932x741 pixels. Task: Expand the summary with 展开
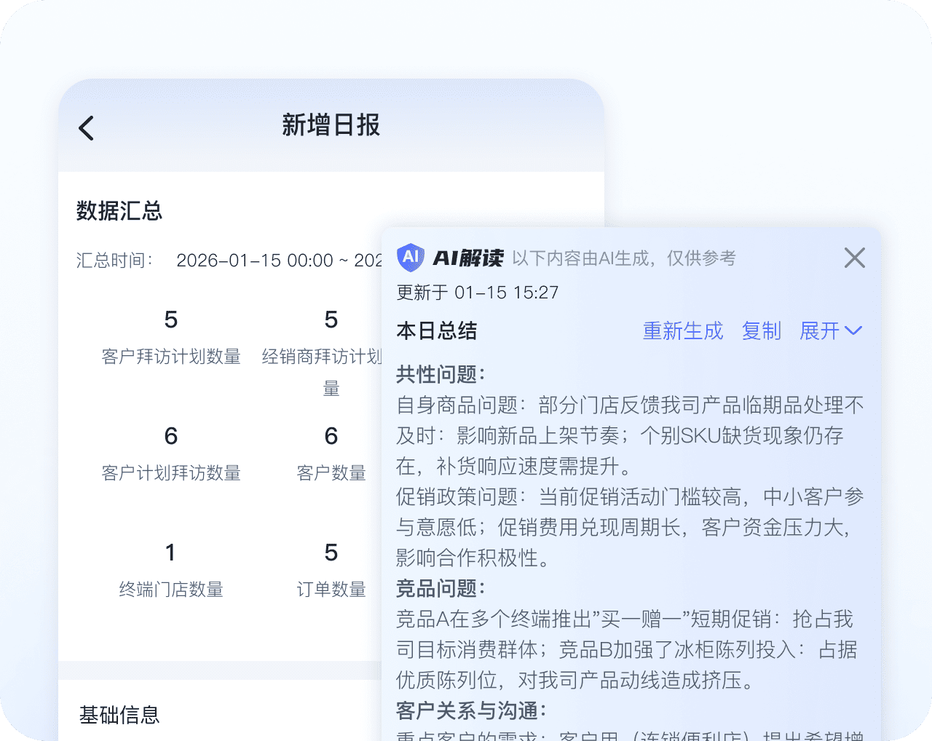click(820, 331)
